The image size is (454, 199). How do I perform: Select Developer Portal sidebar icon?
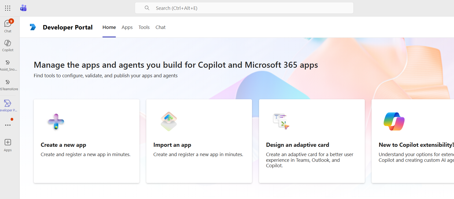pyautogui.click(x=8, y=105)
